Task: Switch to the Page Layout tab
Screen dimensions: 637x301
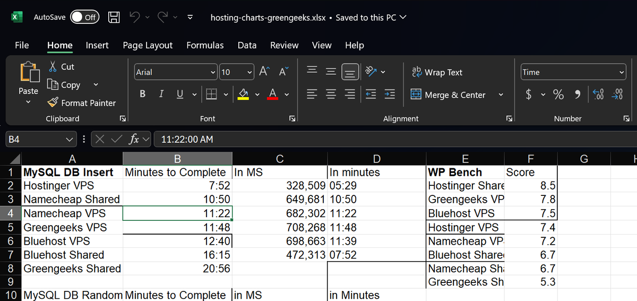Action: (148, 45)
